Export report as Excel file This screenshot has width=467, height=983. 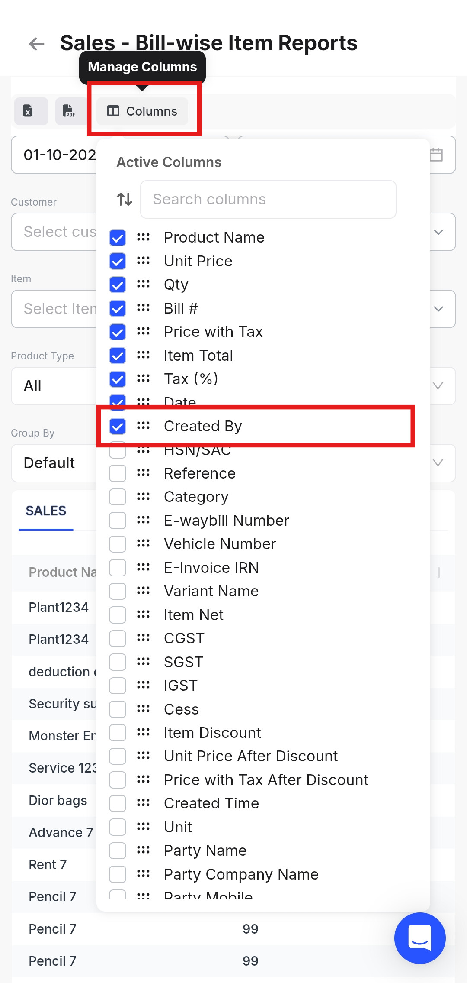(x=31, y=111)
